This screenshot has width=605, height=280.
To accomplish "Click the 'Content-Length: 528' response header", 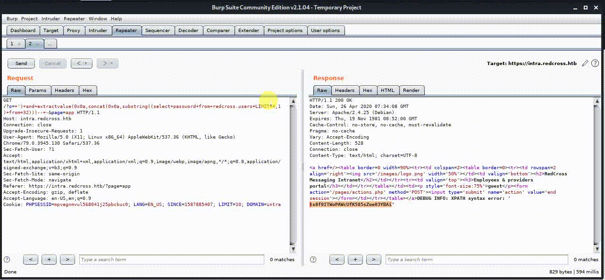I will (336, 143).
